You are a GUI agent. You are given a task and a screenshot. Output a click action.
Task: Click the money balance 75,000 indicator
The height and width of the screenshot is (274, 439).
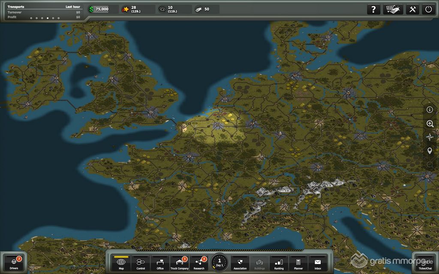103,9
